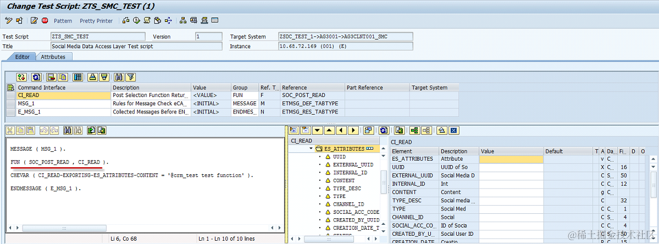Click the select-all icon at the table corner
This screenshot has width=659, height=244.
[11, 88]
